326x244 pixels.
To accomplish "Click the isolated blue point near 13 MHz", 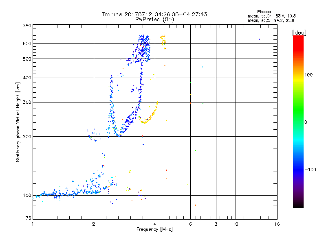I will point(259,39).
